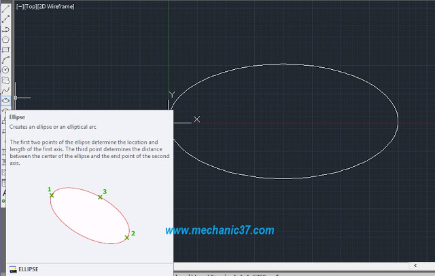Open the [Top] view controls menu

pyautogui.click(x=30, y=7)
